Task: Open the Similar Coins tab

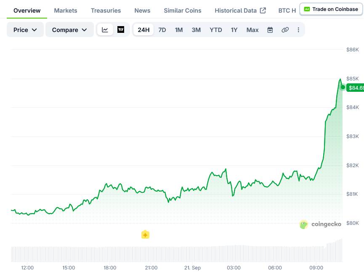Action: [x=183, y=11]
